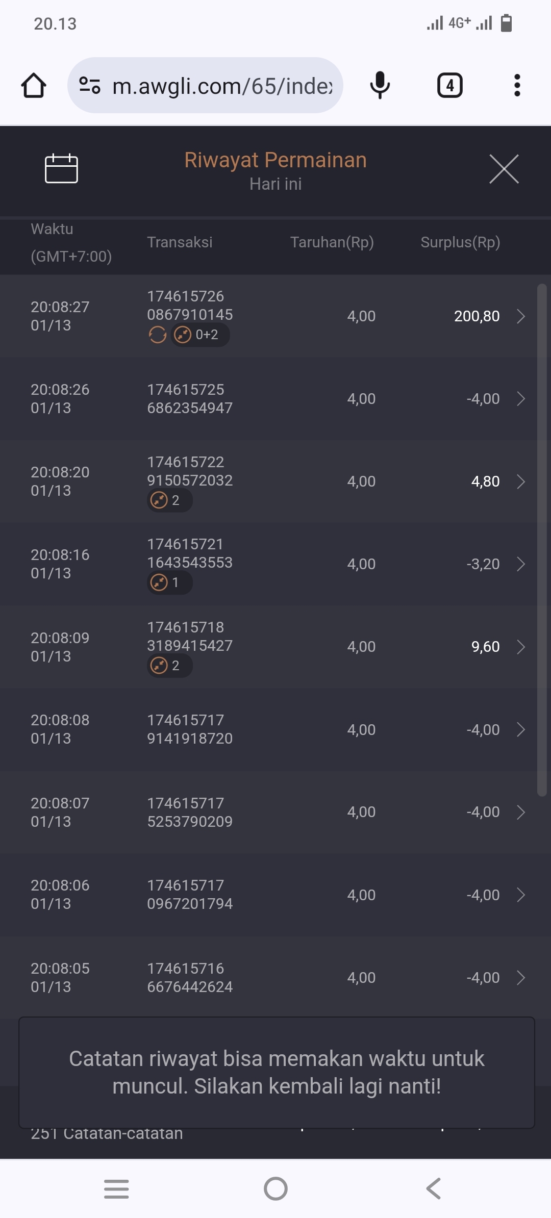Expand the -3,20 surplus row chevron
This screenshot has height=1218, width=551.
(x=520, y=564)
